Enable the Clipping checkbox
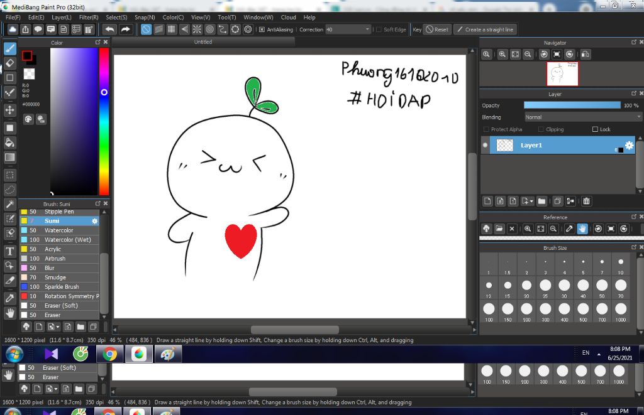644x415 pixels. point(541,129)
